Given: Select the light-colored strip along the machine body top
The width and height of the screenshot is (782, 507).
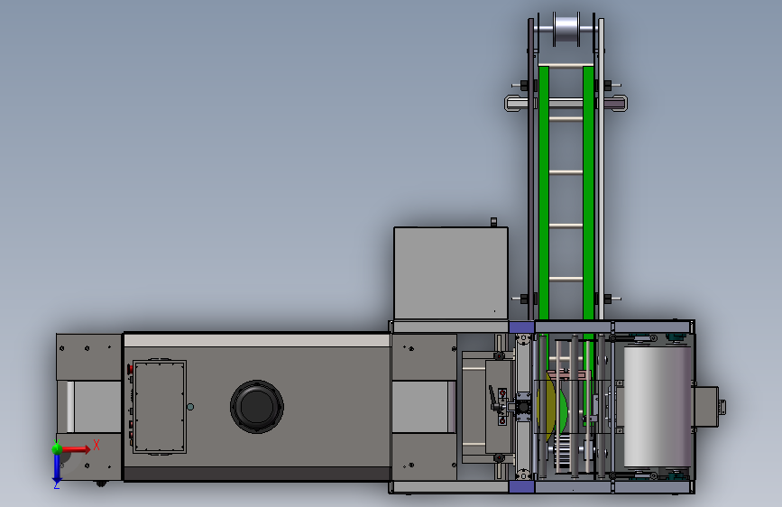Looking at the screenshot, I should pos(257,341).
